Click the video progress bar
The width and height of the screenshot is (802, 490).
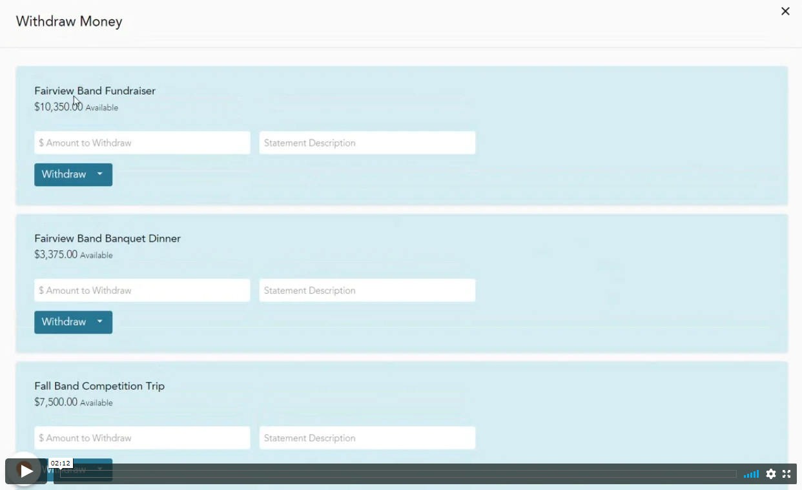click(413, 474)
